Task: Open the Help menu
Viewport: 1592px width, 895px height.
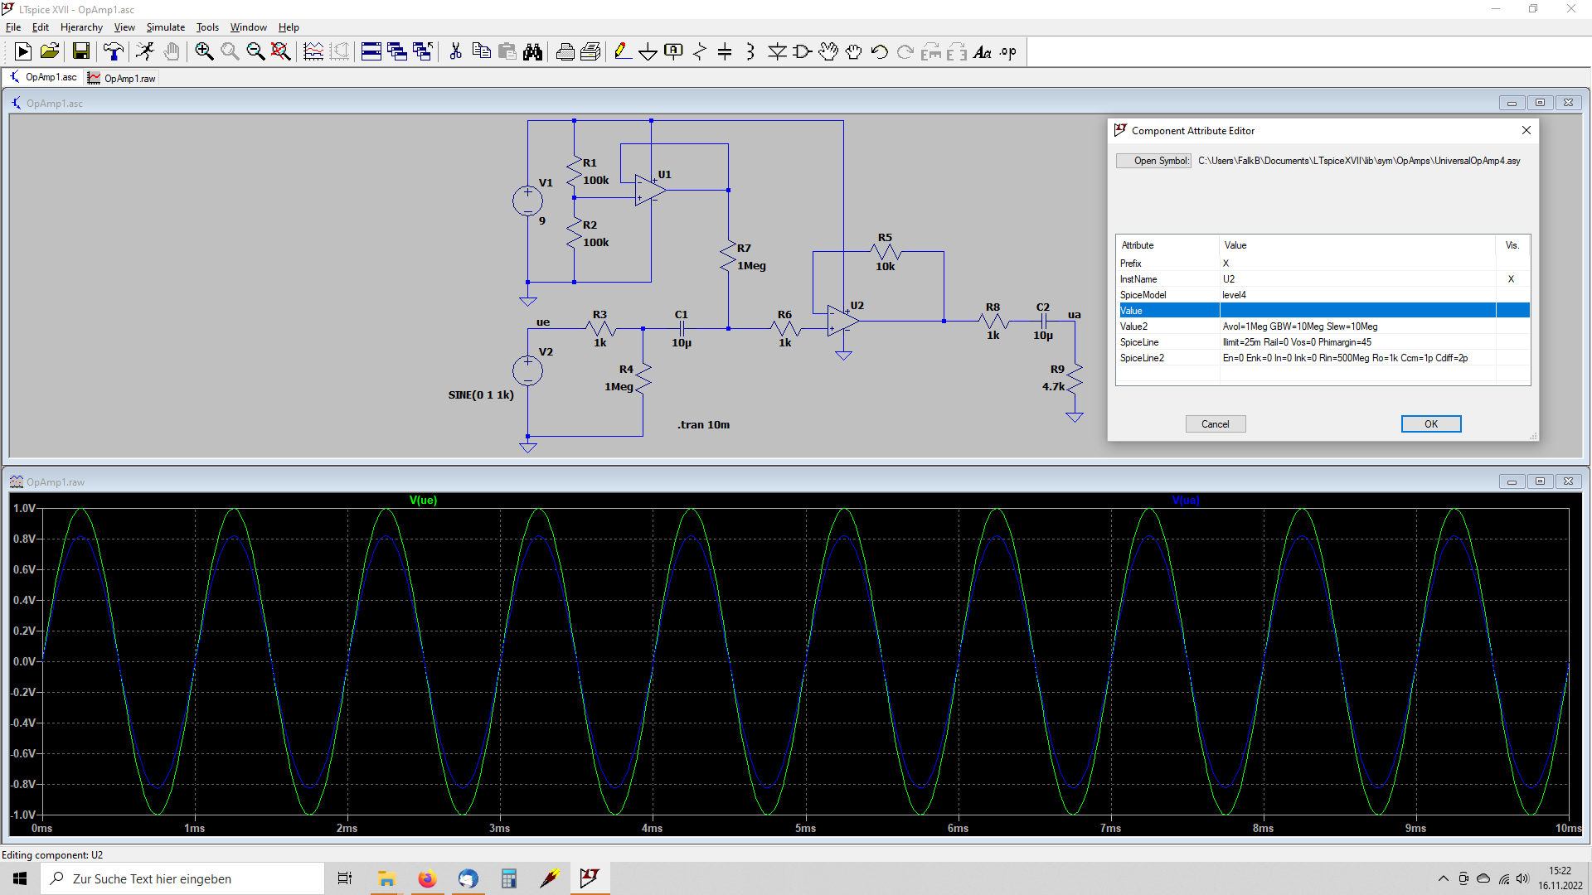Action: pyautogui.click(x=289, y=27)
